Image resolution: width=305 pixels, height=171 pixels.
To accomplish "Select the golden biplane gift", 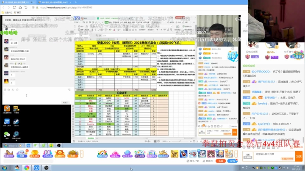I will pos(163,154).
